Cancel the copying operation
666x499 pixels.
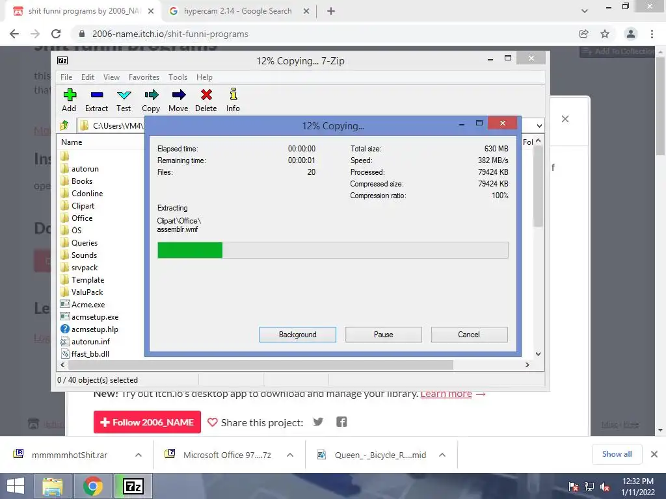click(x=470, y=335)
